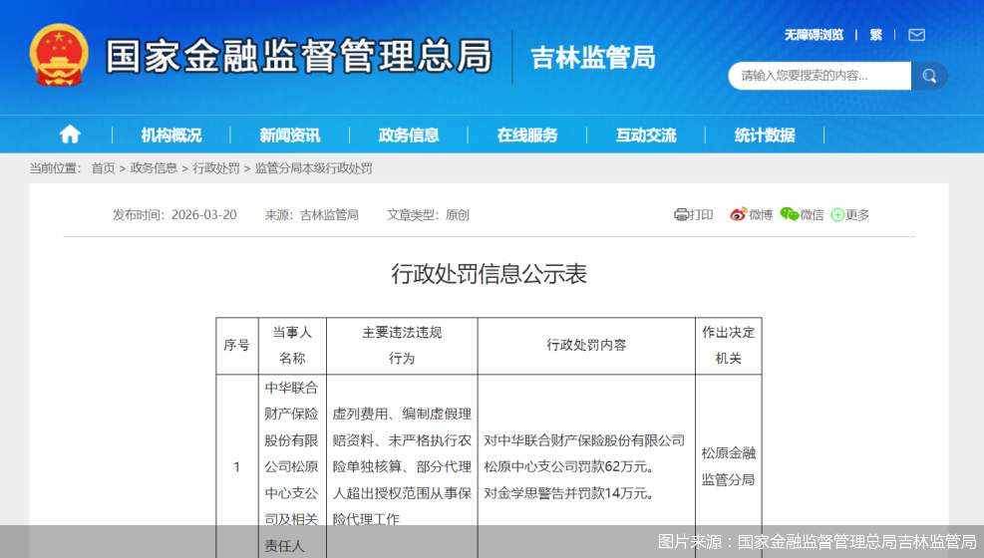The height and width of the screenshot is (558, 984).
Task: Click the 当事人名称 table header
Action: coord(292,346)
